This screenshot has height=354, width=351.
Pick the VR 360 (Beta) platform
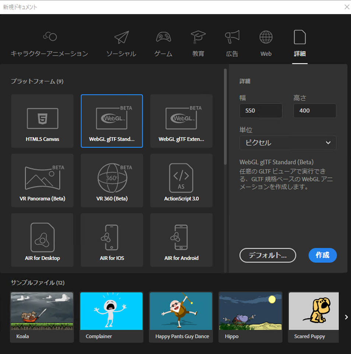tap(112, 180)
